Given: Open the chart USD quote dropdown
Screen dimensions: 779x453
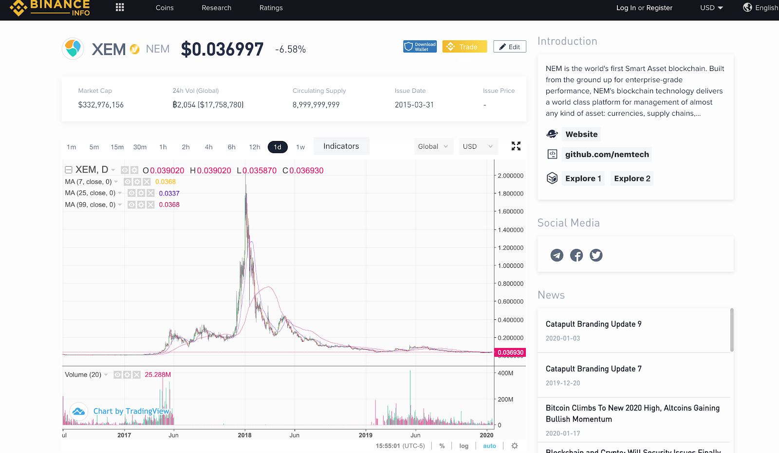Looking at the screenshot, I should (x=479, y=146).
